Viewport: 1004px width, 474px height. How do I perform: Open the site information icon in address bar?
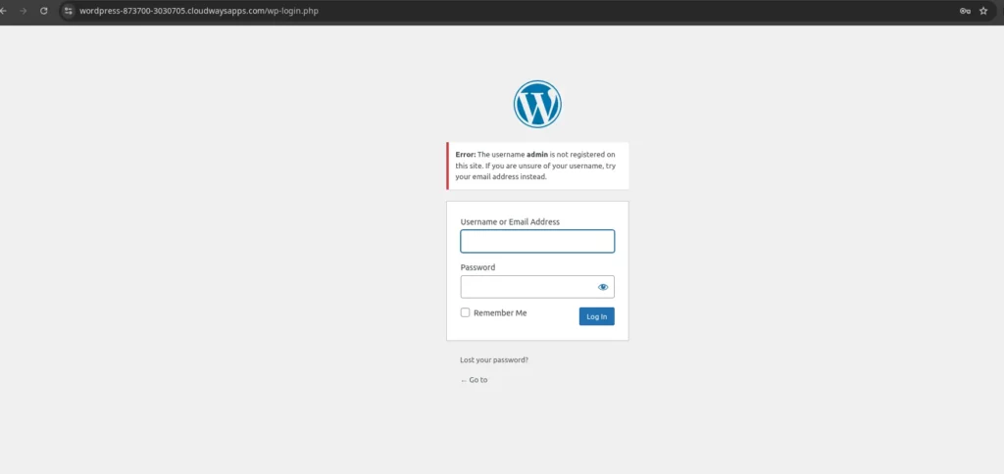tap(69, 11)
